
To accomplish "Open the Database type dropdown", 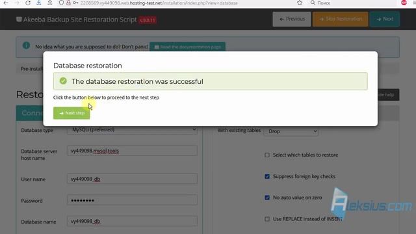I will point(132,129).
